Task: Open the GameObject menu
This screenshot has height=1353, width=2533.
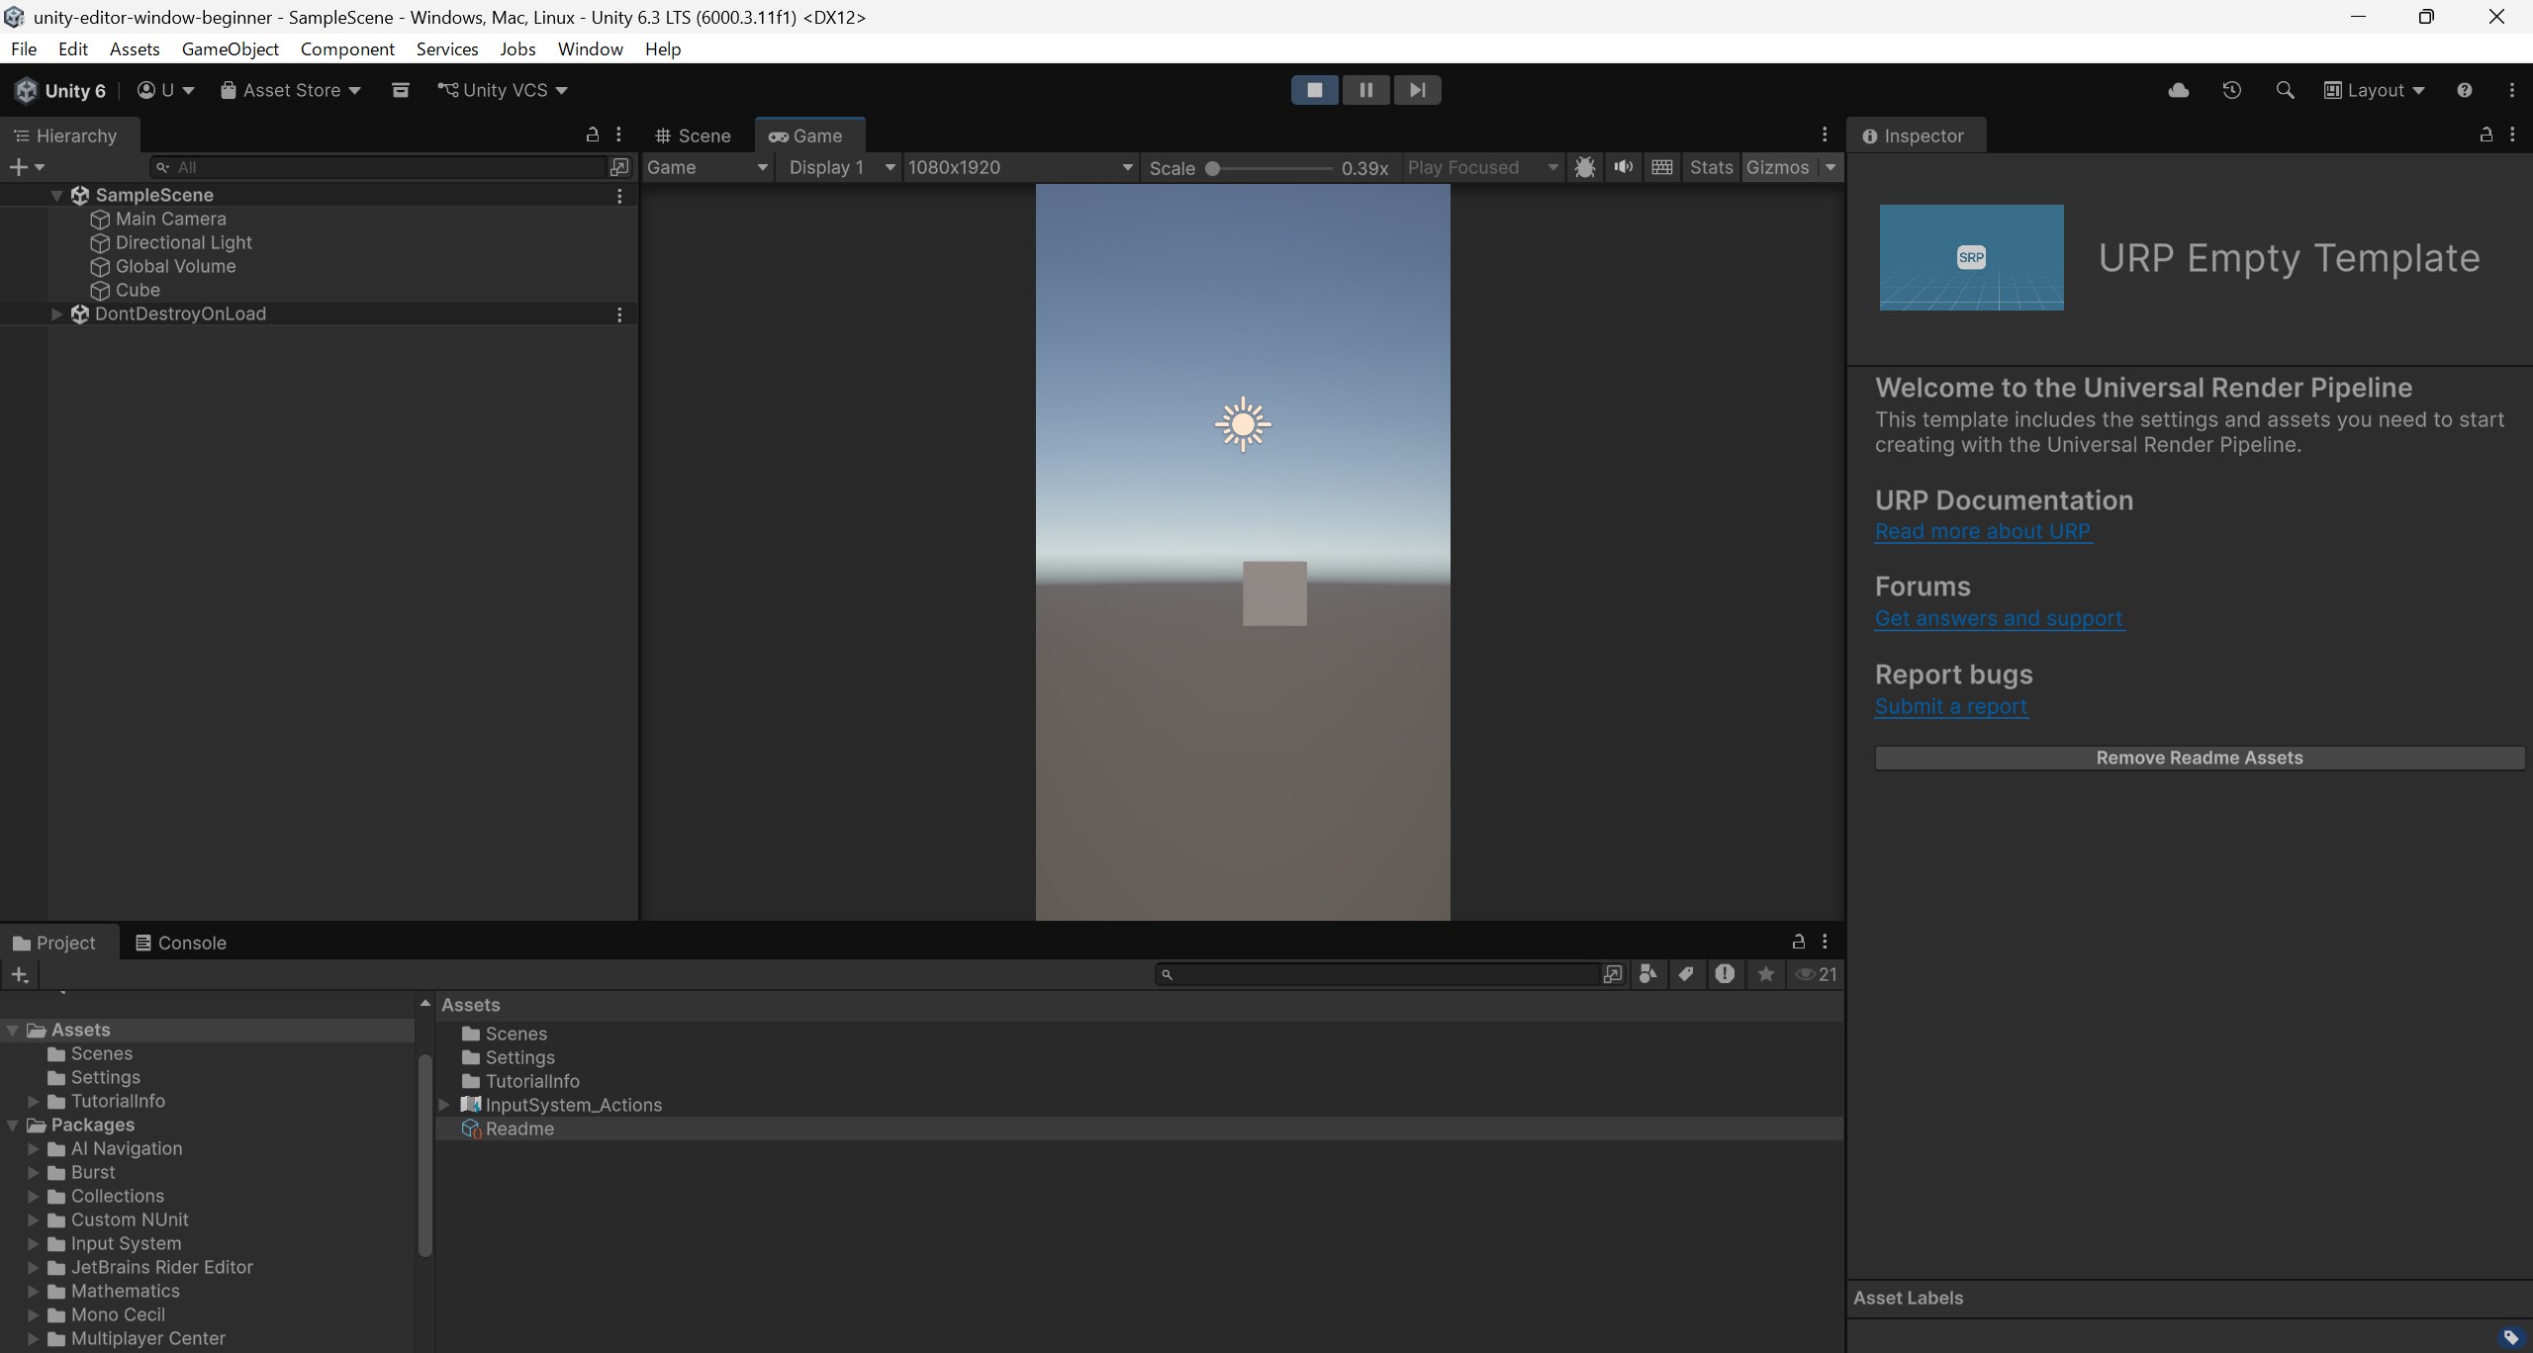Action: tap(230, 48)
